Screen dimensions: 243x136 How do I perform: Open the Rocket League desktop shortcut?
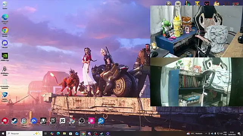click(x=5, y=97)
